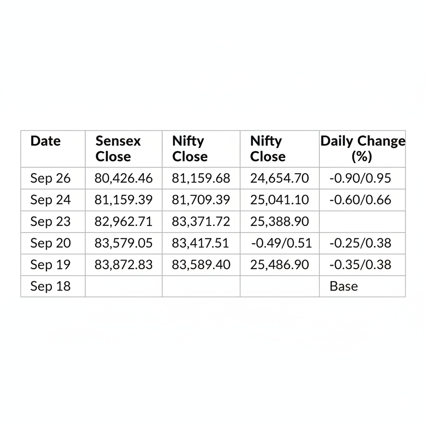Click the Sep 24 date cell

coord(50,200)
